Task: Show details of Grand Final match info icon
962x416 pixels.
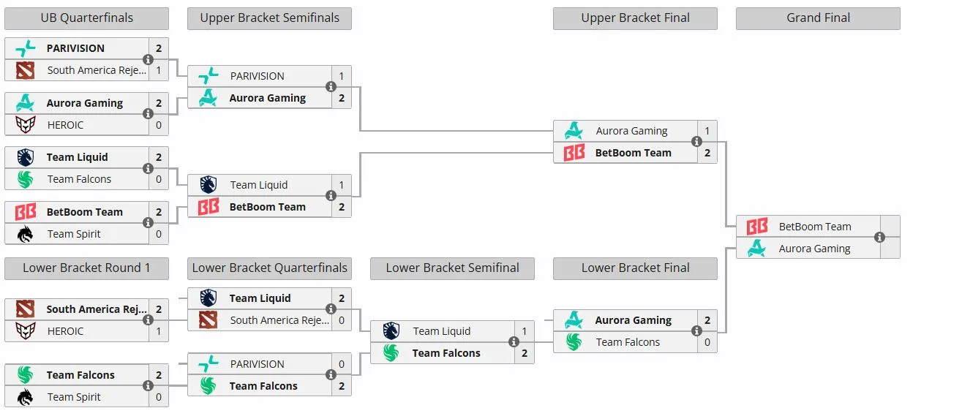Action: click(x=880, y=238)
